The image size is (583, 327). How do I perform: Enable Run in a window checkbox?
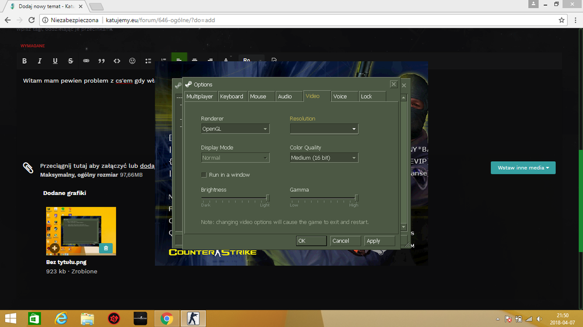203,175
